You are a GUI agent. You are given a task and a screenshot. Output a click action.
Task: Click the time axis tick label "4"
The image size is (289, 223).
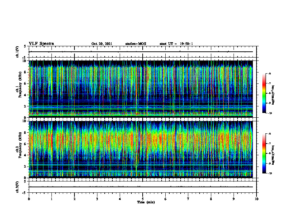(x=120, y=199)
